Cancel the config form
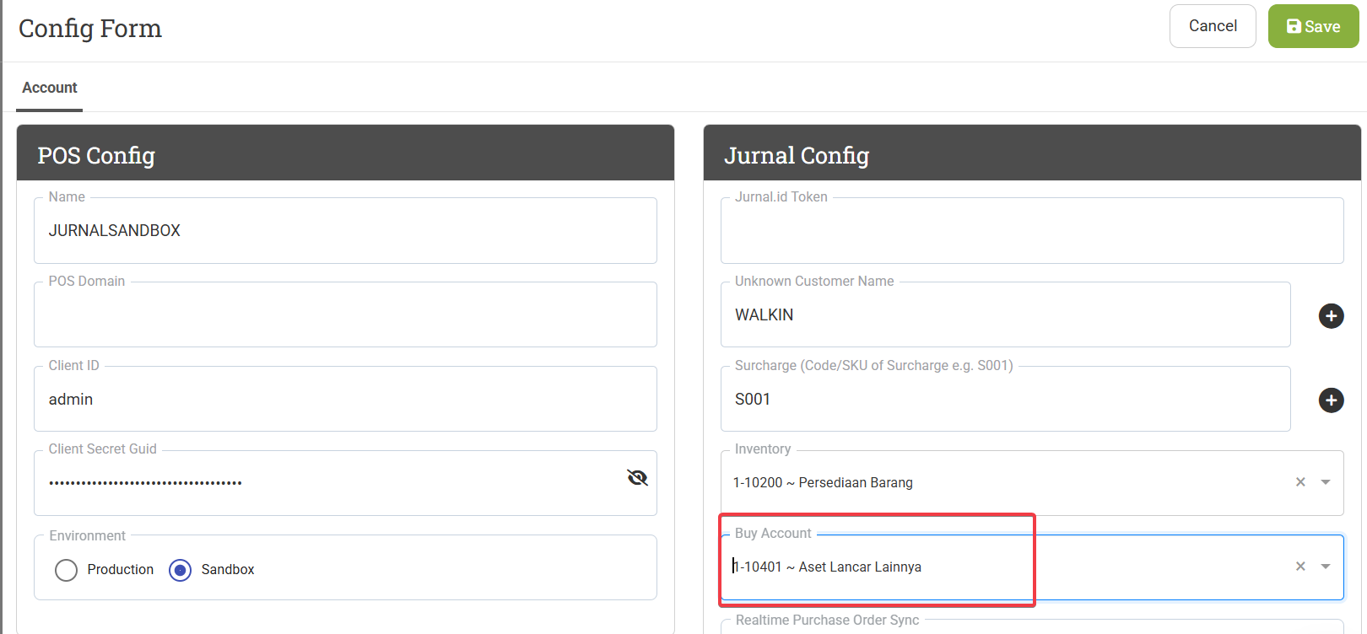 point(1213,26)
